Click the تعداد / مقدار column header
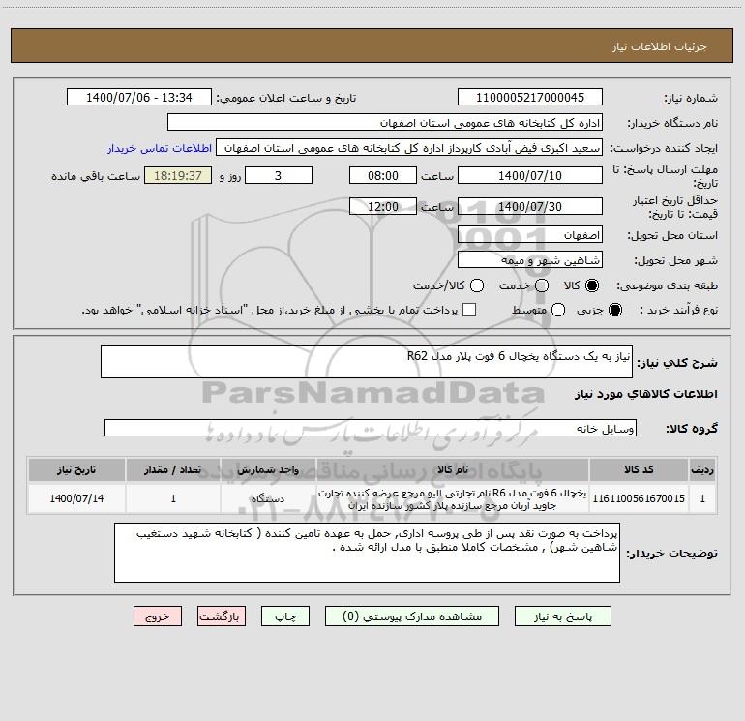This screenshot has height=721, width=745. point(173,469)
